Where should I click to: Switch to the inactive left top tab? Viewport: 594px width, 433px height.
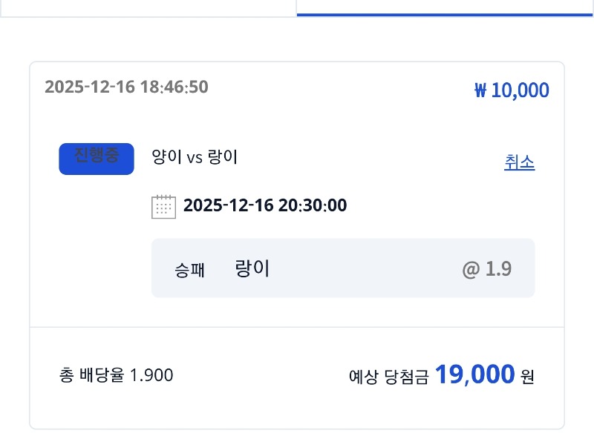[148, 7]
